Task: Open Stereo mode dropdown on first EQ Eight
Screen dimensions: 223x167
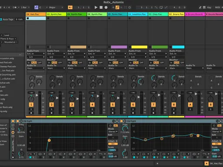Action: tap(113, 132)
